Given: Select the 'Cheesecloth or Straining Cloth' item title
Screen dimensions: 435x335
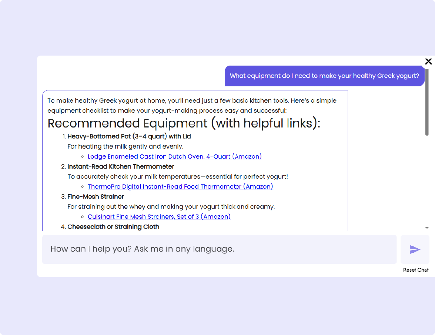Looking at the screenshot, I should (x=113, y=226).
